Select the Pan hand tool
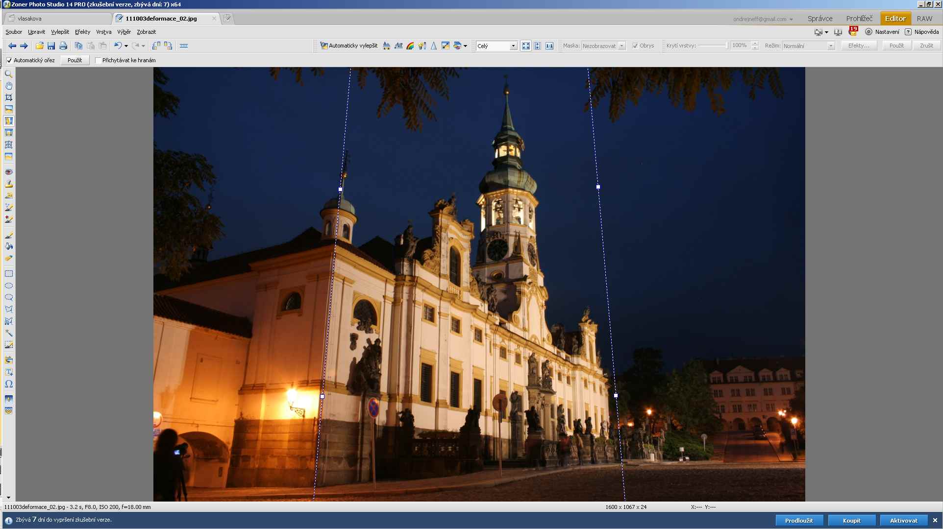The width and height of the screenshot is (943, 529). pos(8,86)
